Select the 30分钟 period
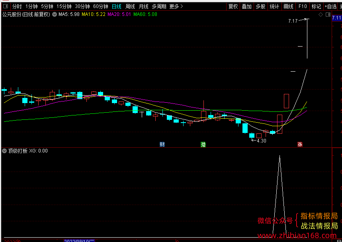Image resolution: width=342 pixels, height=242 pixels. [x=82, y=6]
